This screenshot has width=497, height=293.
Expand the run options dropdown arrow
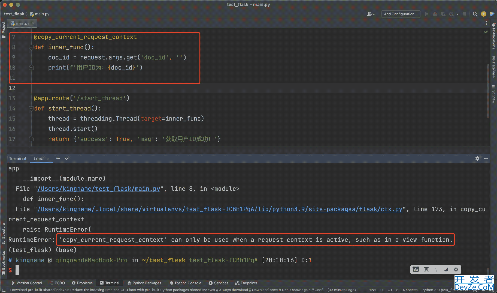pyautogui.click(x=458, y=14)
